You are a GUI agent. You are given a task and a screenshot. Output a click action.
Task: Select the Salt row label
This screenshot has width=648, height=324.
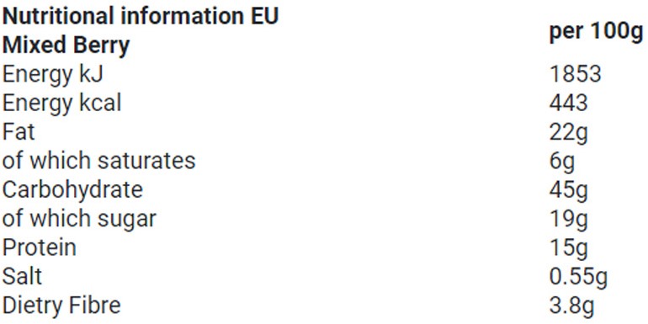click(22, 276)
